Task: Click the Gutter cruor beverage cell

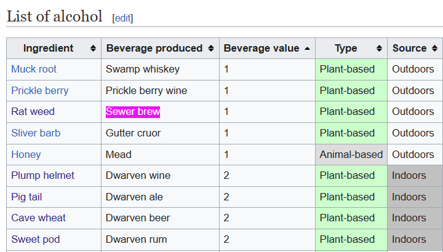Action: pyautogui.click(x=160, y=133)
